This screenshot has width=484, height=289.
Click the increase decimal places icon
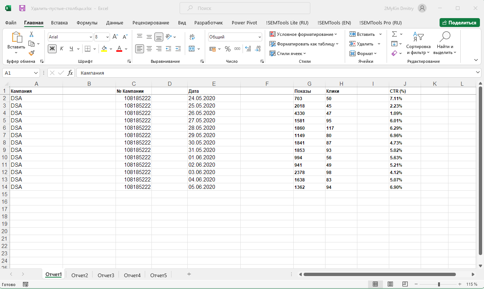[248, 49]
